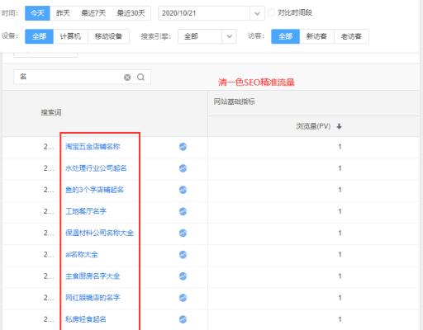This screenshot has height=330, width=423.
Task: Enable the 对比时间段 checkbox
Action: pyautogui.click(x=271, y=12)
